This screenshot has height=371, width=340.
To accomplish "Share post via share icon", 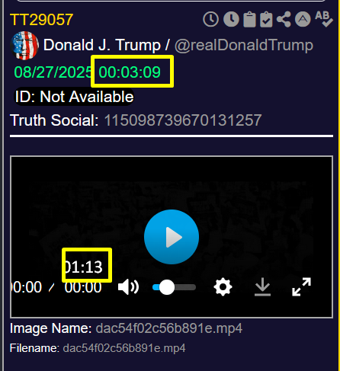I will [284, 19].
